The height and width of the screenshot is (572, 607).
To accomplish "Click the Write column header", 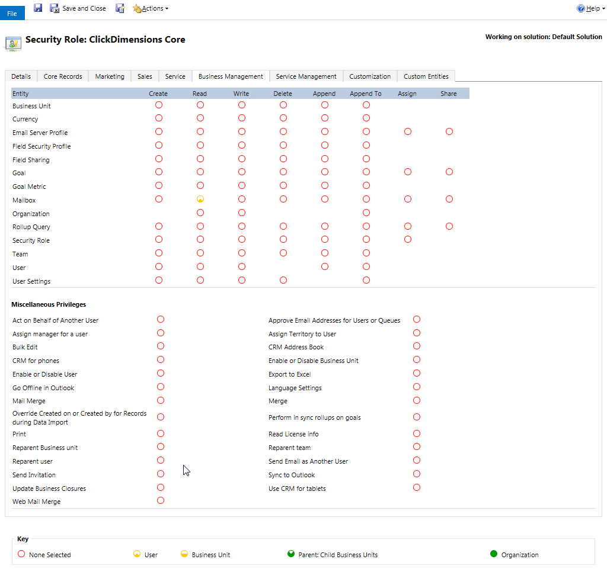I will (x=241, y=94).
